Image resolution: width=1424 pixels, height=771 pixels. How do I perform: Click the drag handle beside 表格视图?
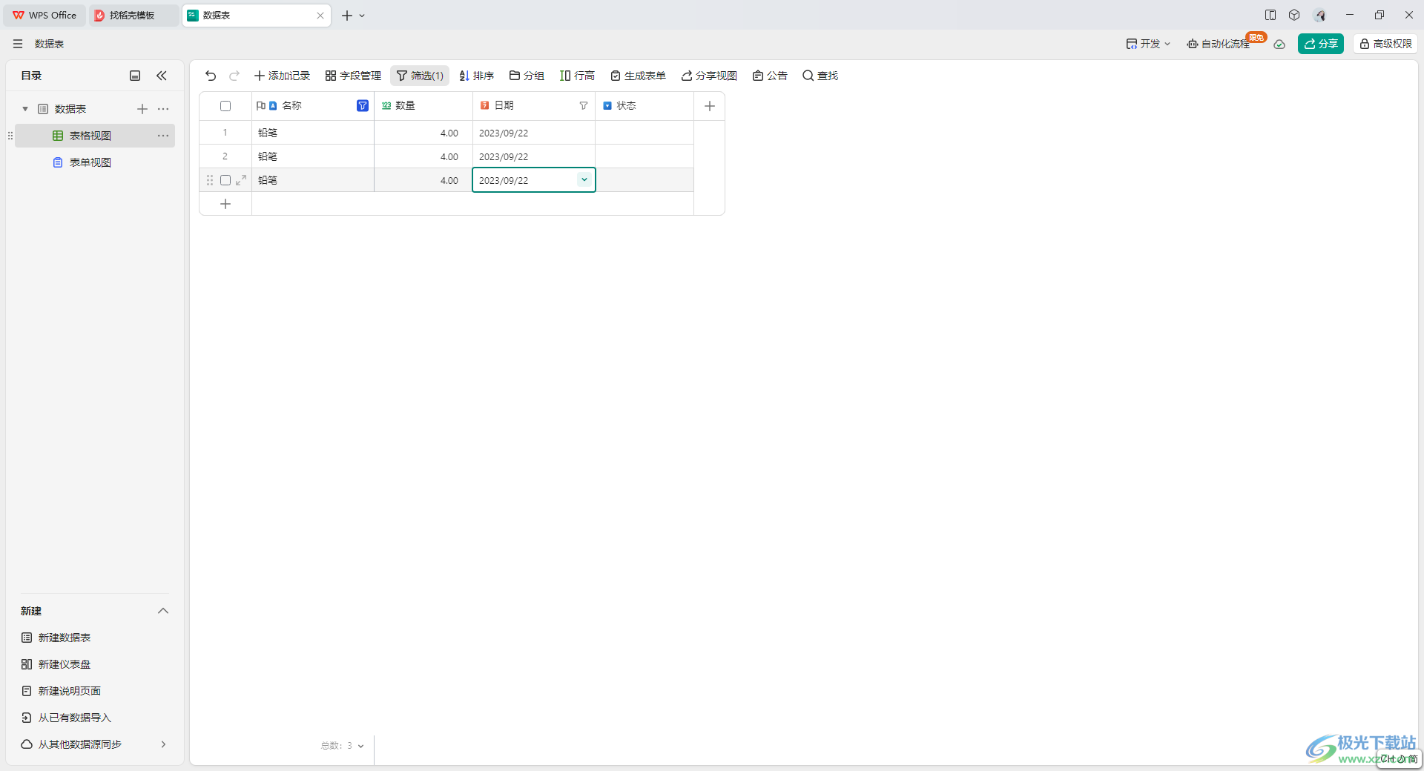[x=10, y=136]
